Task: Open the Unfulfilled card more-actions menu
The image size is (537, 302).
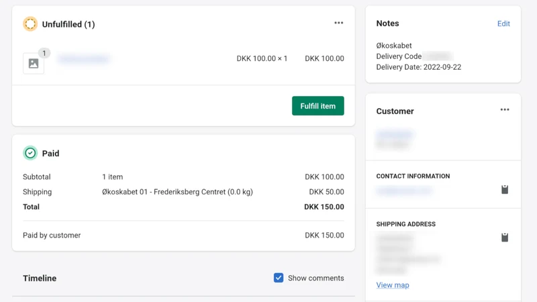Action: [x=339, y=23]
